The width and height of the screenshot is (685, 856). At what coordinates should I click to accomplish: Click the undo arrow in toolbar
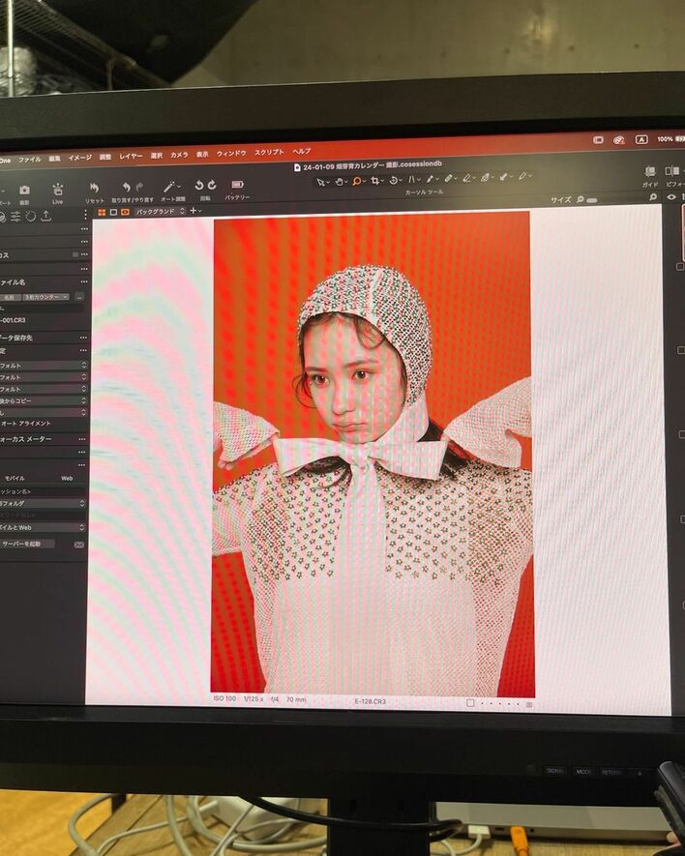pos(126,187)
